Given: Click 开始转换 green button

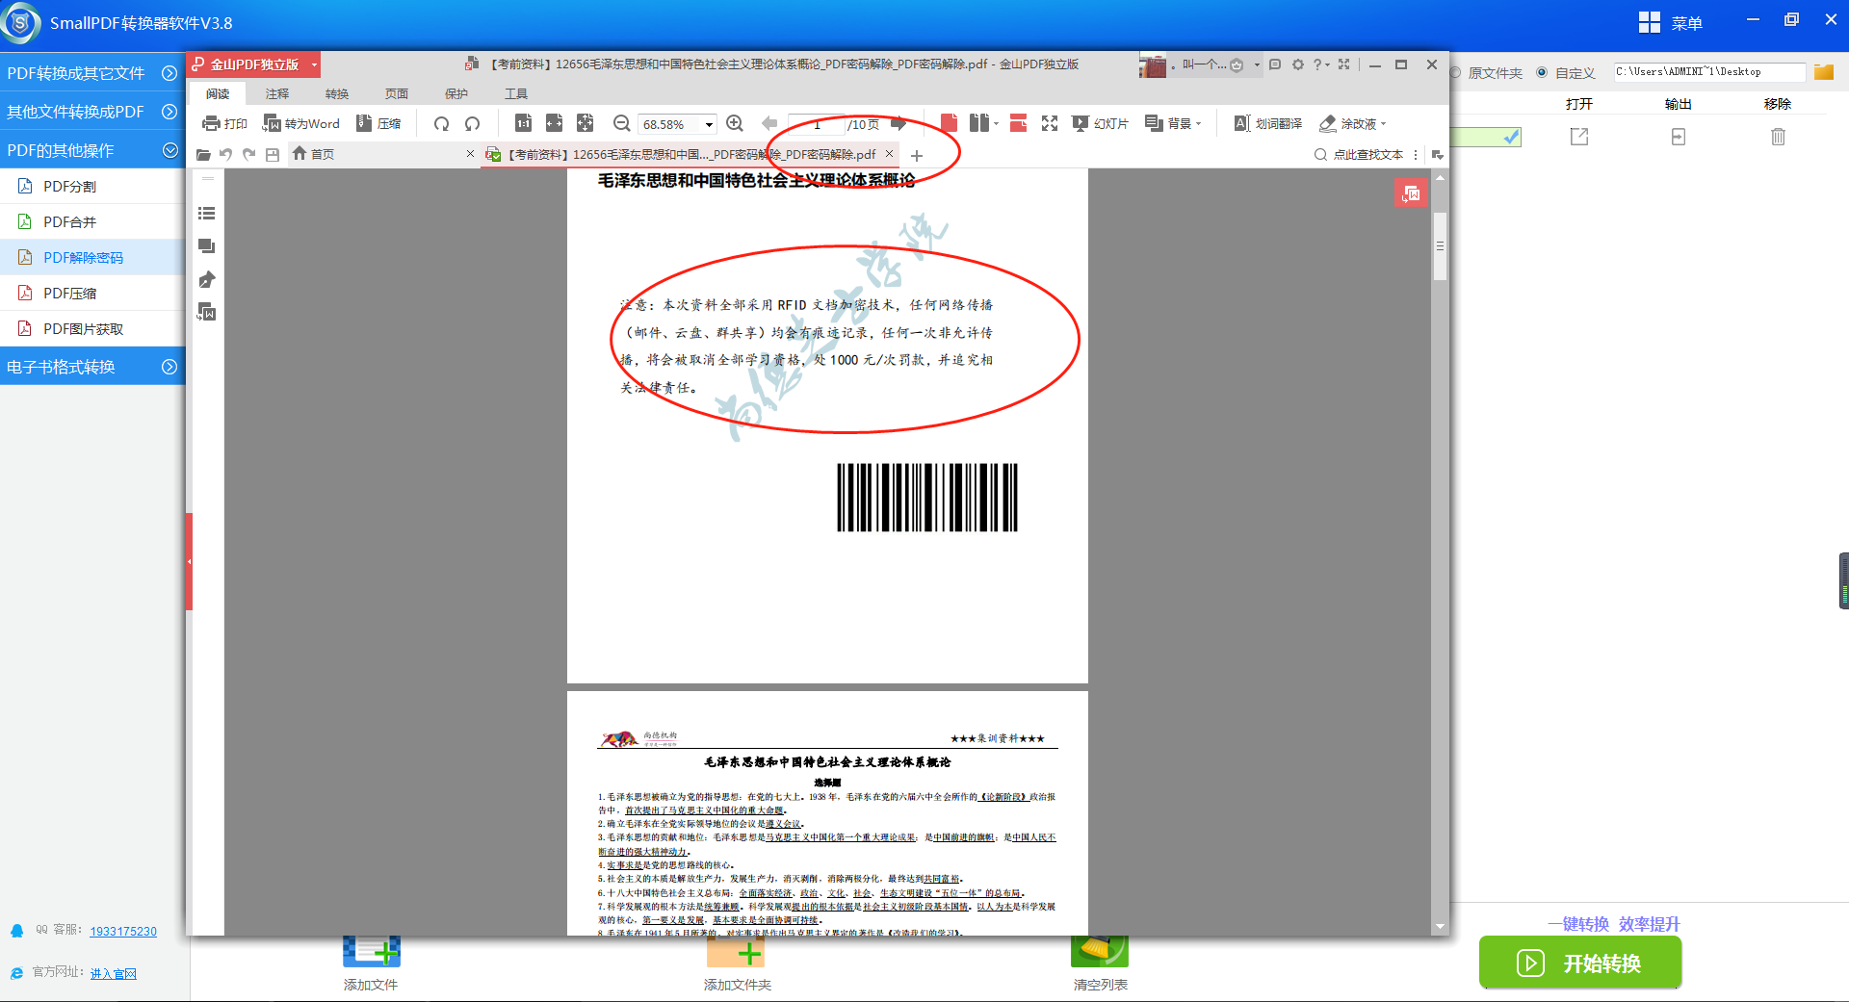Looking at the screenshot, I should (1580, 963).
